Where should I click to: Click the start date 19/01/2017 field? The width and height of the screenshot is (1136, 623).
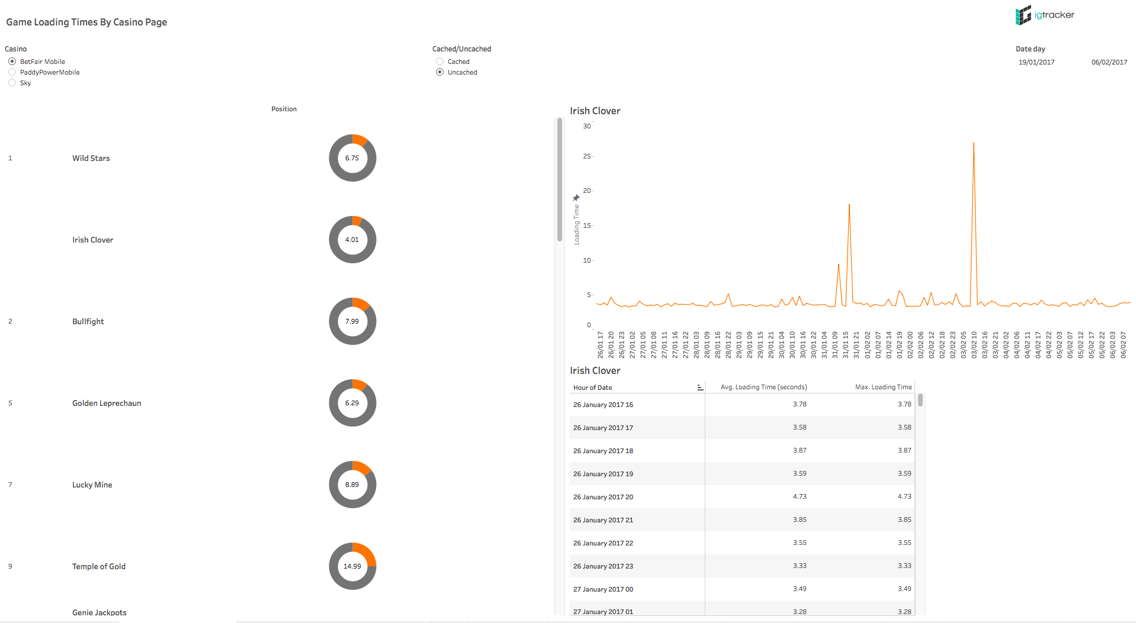(x=1036, y=62)
